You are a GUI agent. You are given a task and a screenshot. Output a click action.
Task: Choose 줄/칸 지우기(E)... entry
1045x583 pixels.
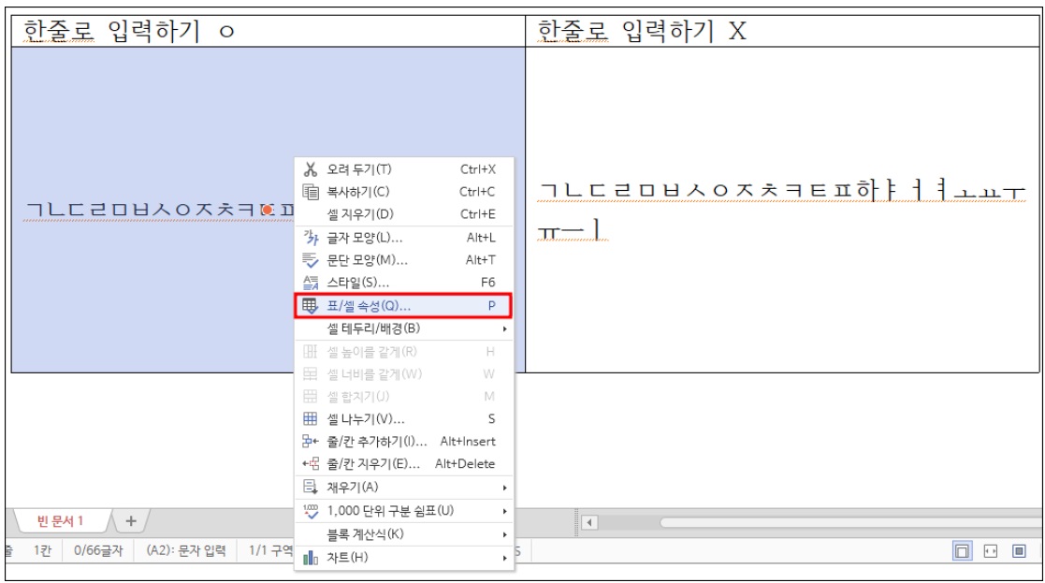[404, 464]
